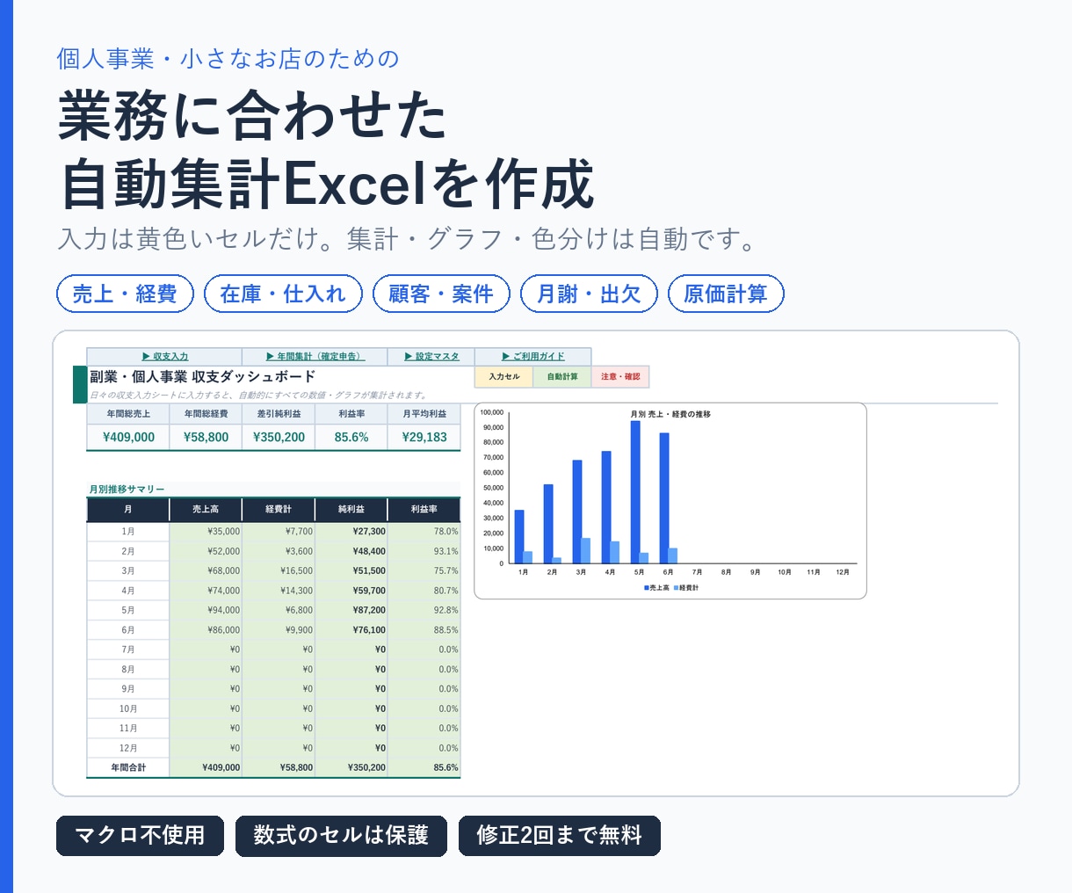Image resolution: width=1072 pixels, height=893 pixels.
Task: Open the ご利用ガイド link
Action: (533, 356)
